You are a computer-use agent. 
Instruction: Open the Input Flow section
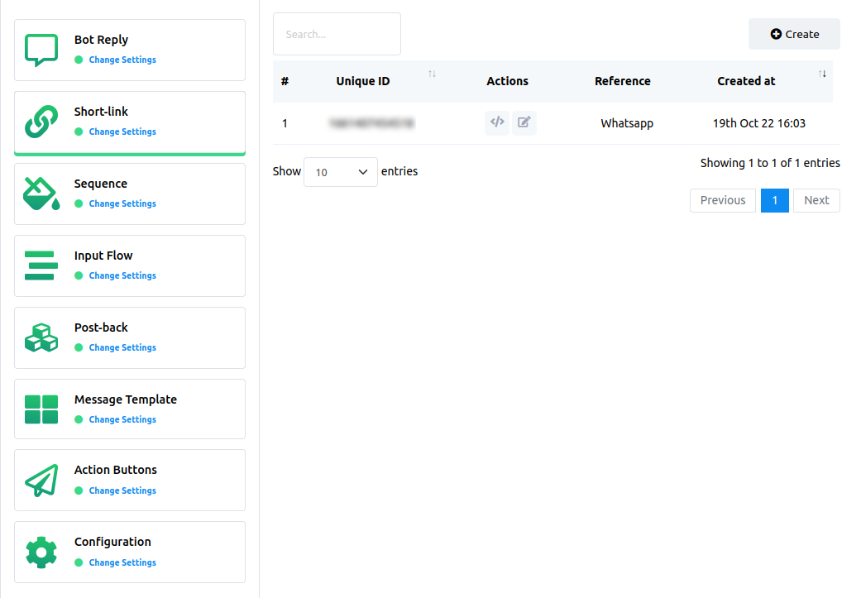tap(103, 256)
